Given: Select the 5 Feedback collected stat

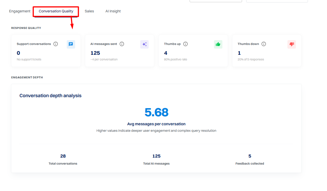Looking at the screenshot, I should [250, 160].
